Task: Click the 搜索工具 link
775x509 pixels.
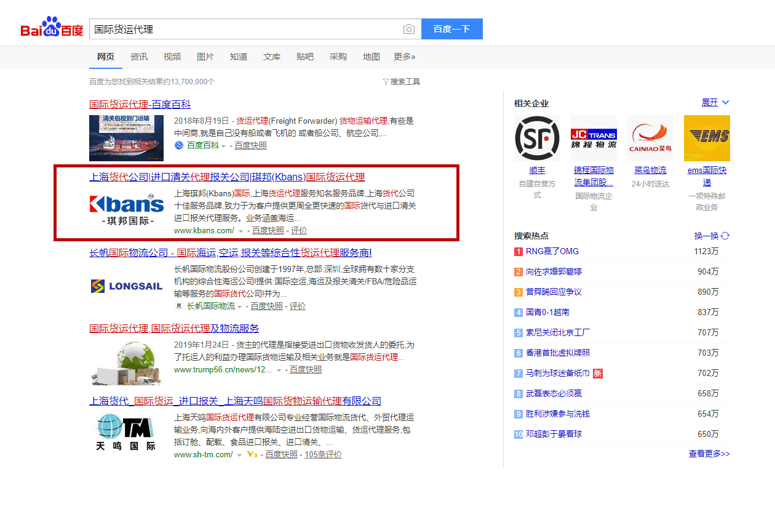Action: pos(405,82)
